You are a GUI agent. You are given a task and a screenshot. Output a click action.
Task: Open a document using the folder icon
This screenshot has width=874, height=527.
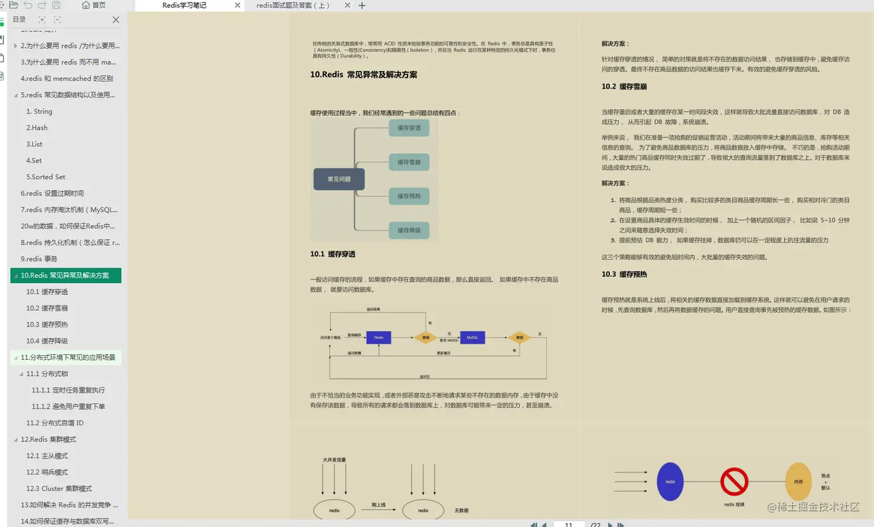(14, 5)
